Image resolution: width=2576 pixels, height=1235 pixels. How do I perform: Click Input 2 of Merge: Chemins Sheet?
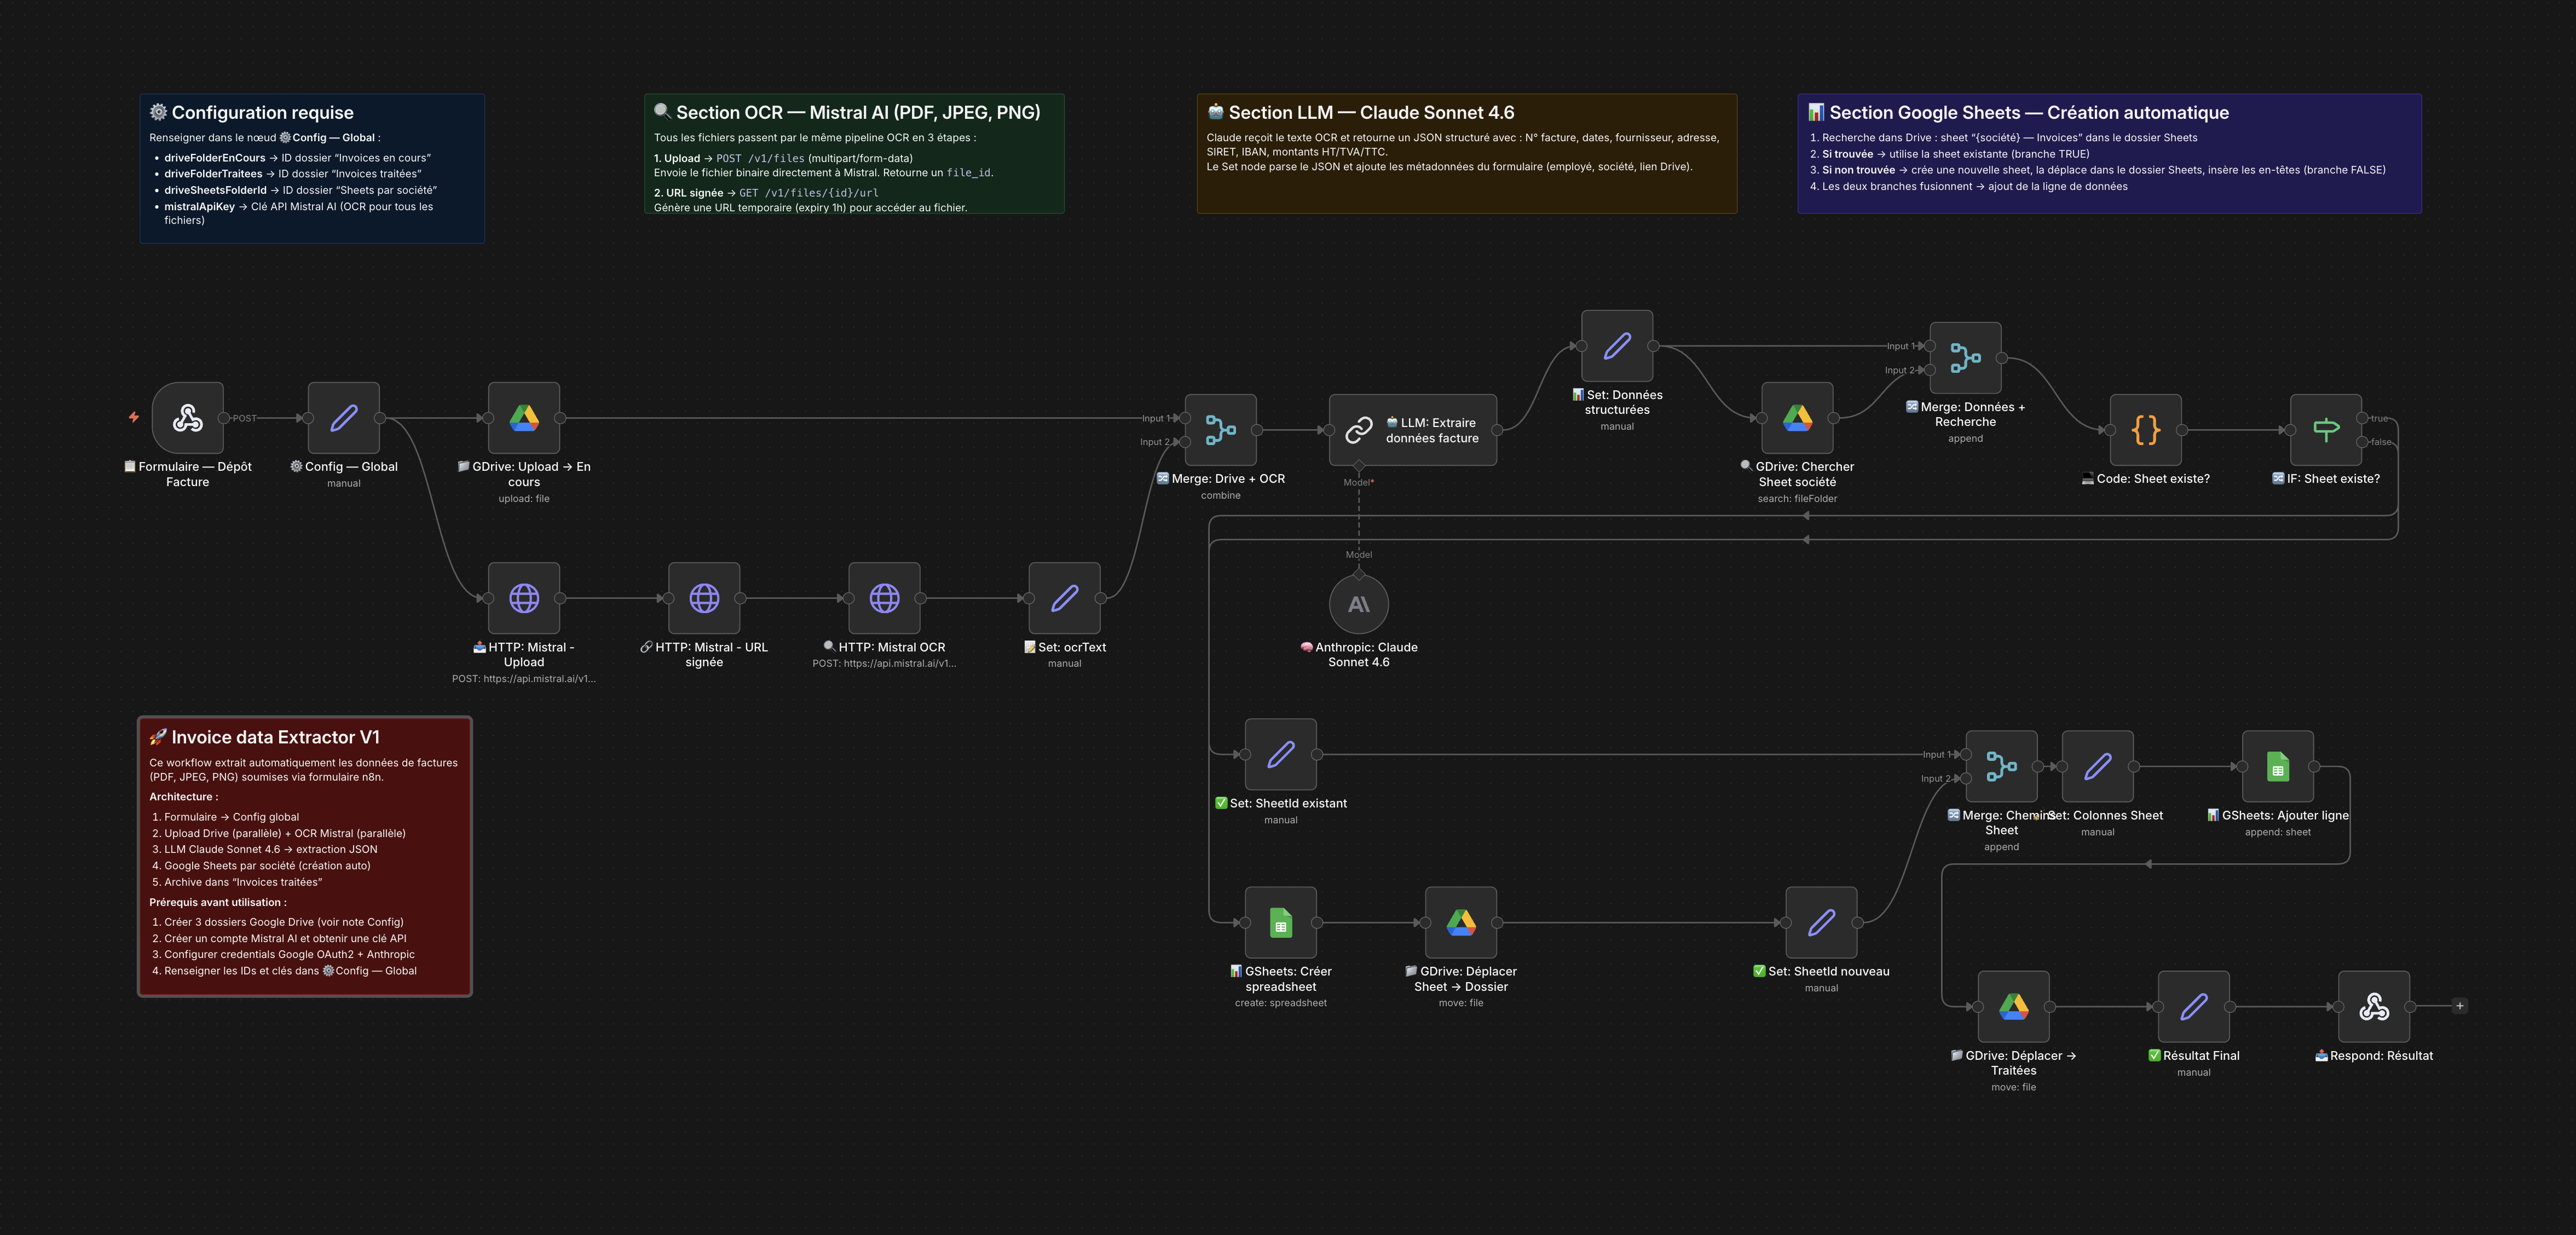click(x=1965, y=778)
